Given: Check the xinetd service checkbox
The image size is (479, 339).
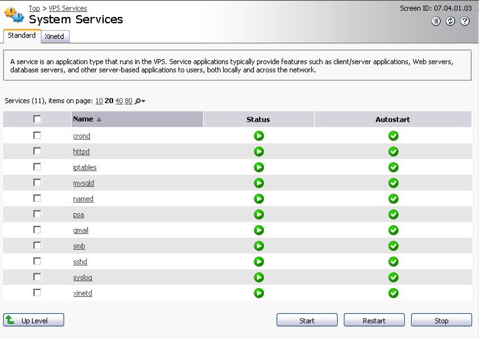Looking at the screenshot, I should click(x=37, y=292).
